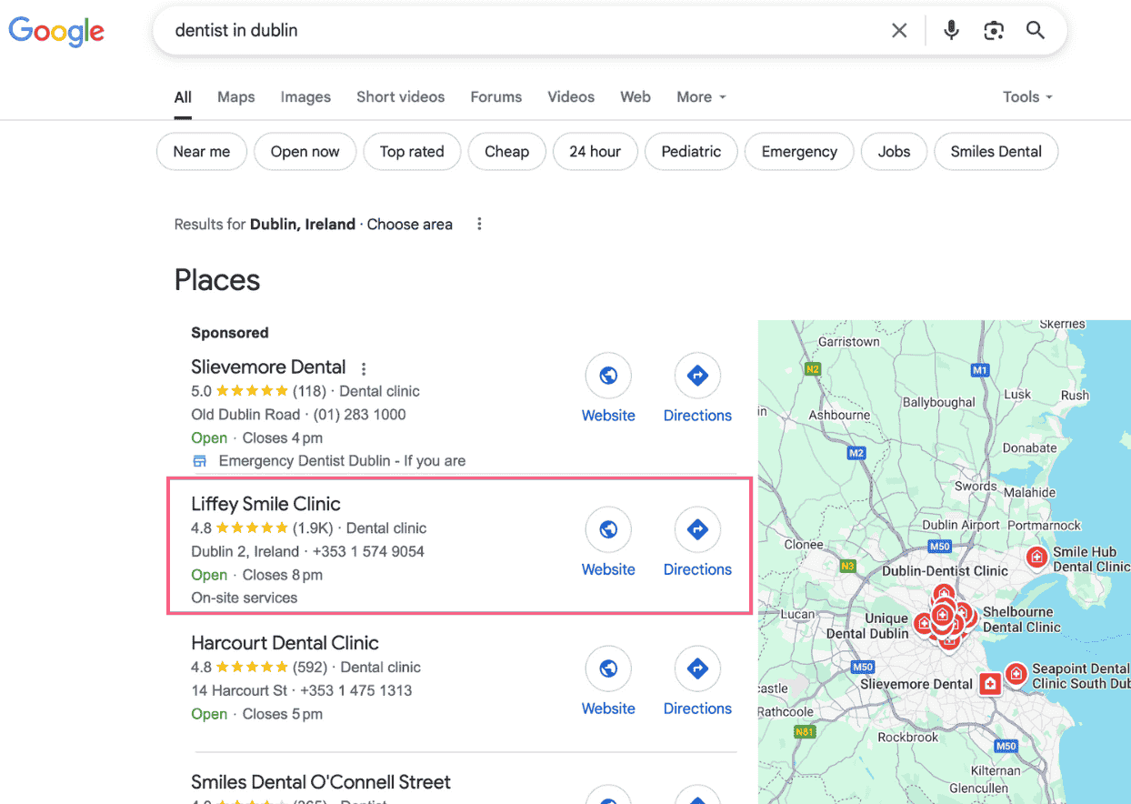Apply the Jobs filter chip
This screenshot has width=1131, height=804.
894,152
